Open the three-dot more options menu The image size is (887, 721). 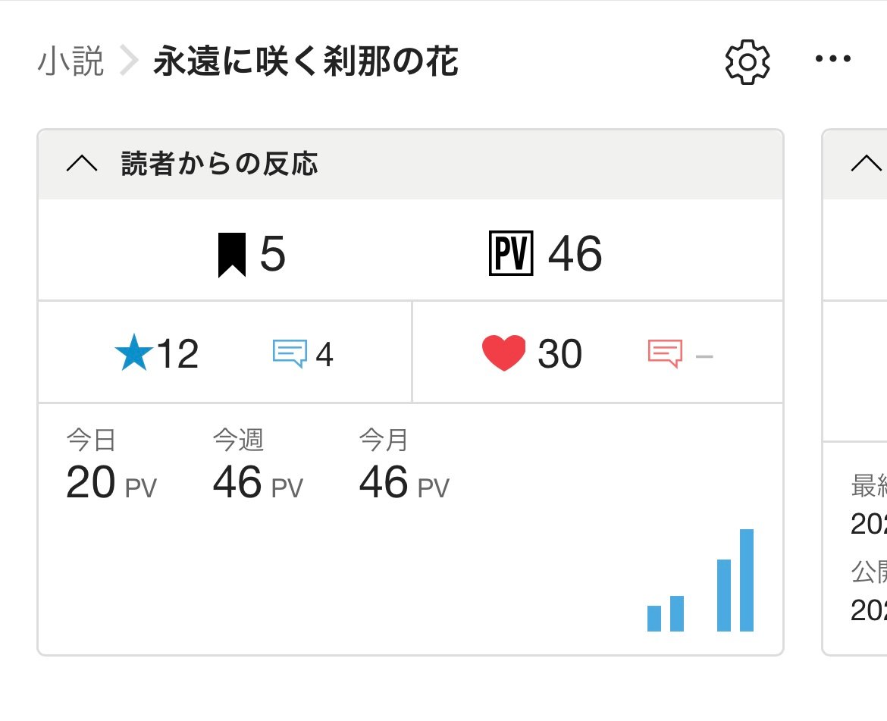coord(833,59)
